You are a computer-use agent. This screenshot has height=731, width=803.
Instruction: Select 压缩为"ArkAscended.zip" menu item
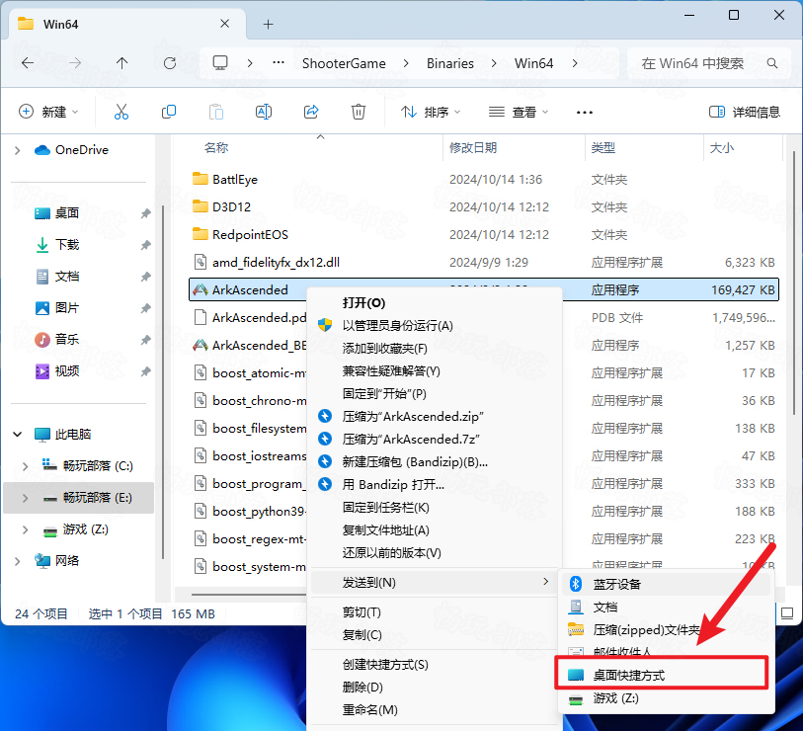[x=435, y=417]
